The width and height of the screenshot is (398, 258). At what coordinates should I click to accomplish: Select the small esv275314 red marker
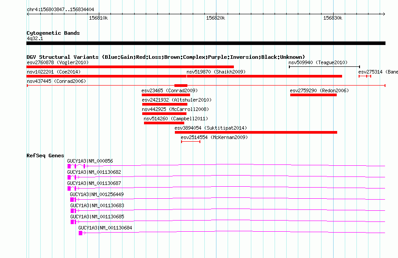click(365, 76)
